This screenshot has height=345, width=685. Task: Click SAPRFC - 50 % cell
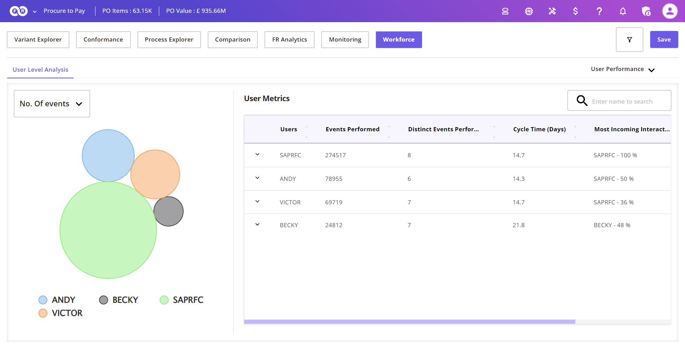pyautogui.click(x=613, y=179)
